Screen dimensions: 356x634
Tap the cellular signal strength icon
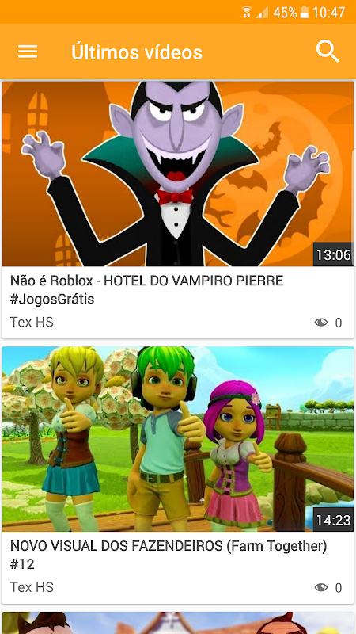(x=263, y=13)
